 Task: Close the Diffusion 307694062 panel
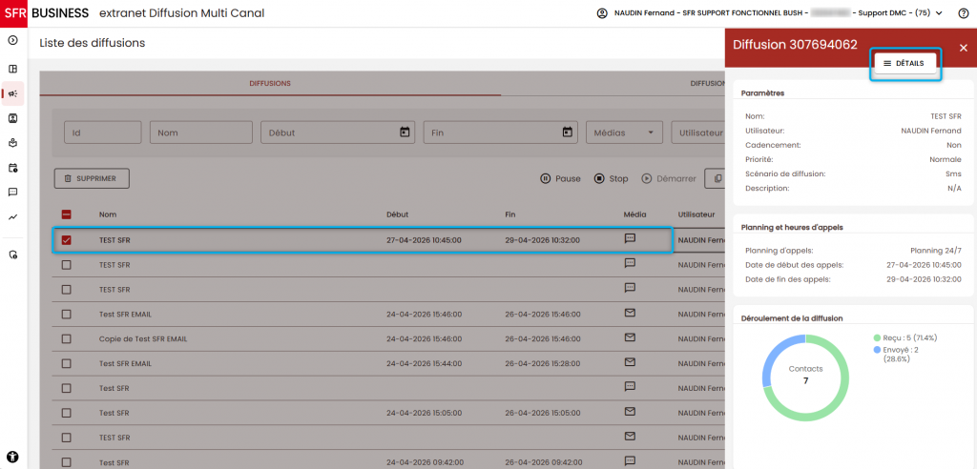tap(964, 48)
